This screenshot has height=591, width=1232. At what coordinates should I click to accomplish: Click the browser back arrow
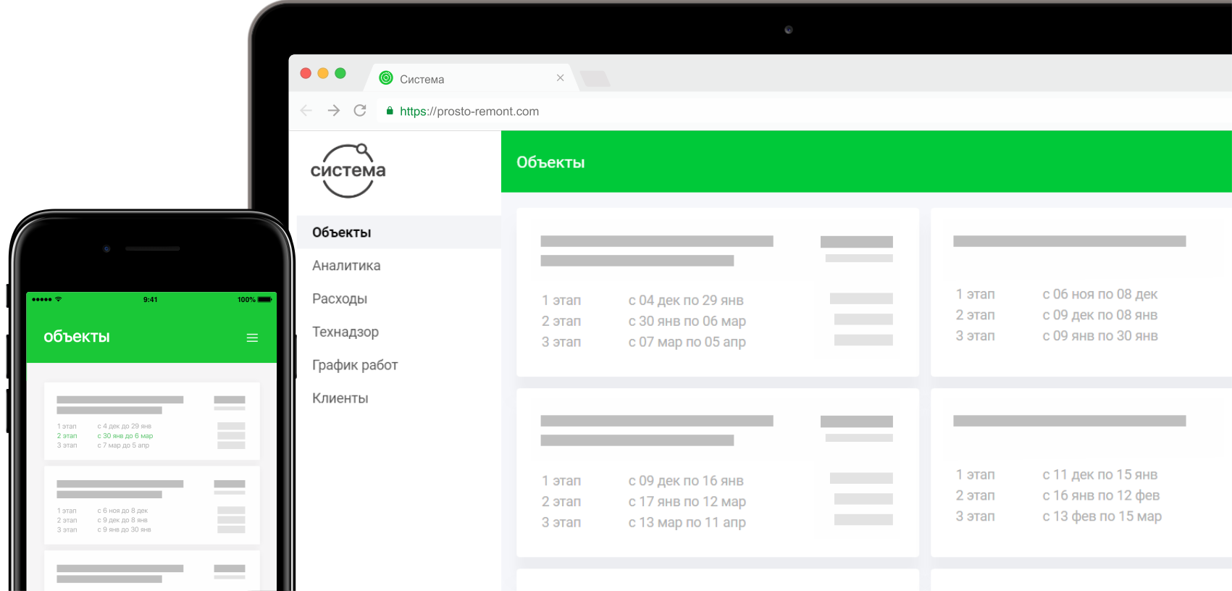click(306, 111)
